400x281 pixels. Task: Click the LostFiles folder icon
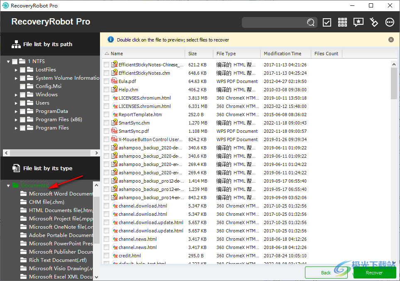[30, 69]
